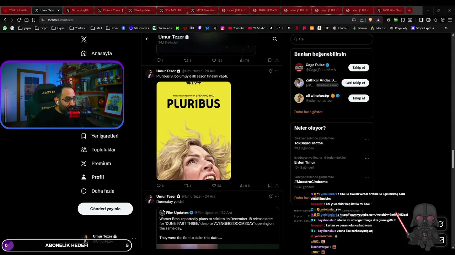Open the Giyim bookmarks folder
Image resolution: width=455 pixels, height=255 pixels.
[x=58, y=28]
